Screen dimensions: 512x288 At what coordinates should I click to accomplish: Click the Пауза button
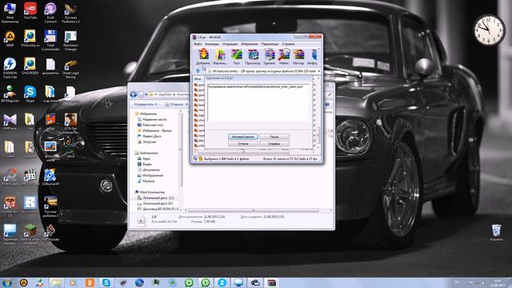274,137
